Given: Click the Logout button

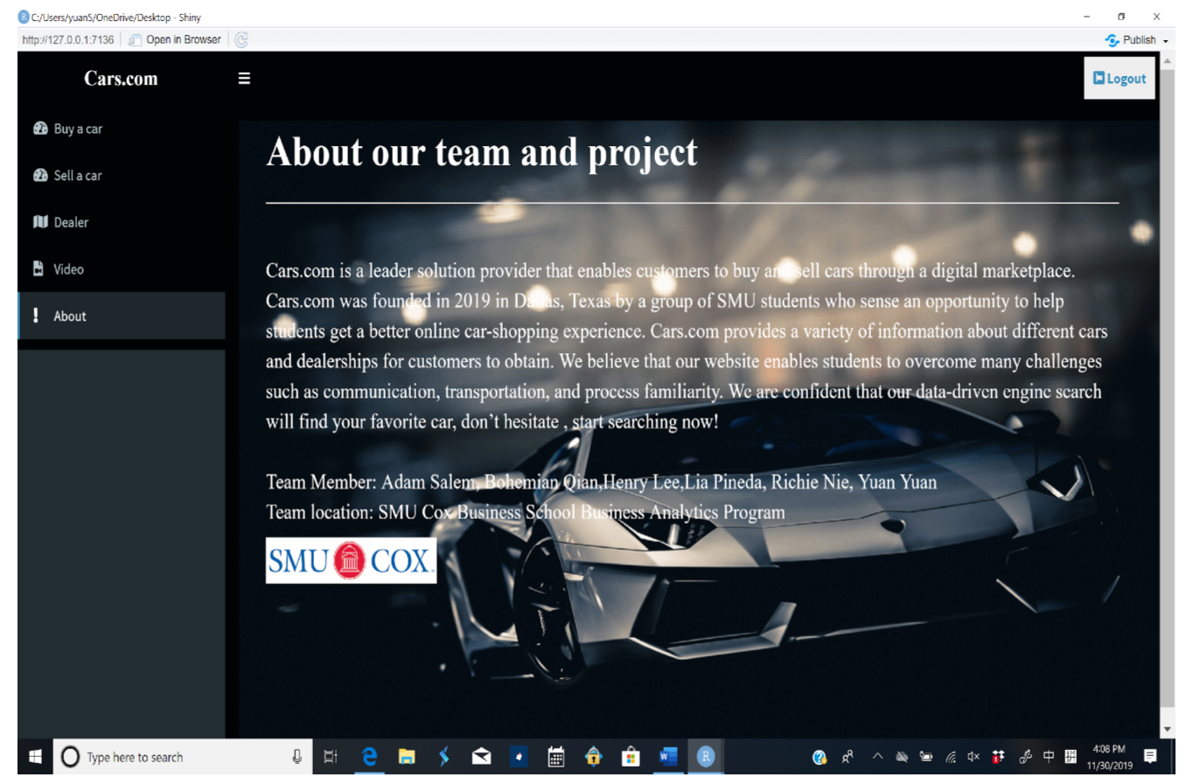Looking at the screenshot, I should 1119,78.
